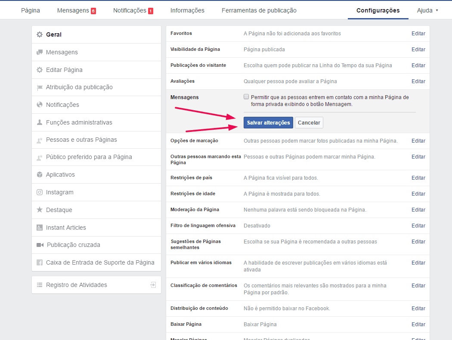
Task: Click the 'Desativado' filter value text
Action: coord(257,226)
